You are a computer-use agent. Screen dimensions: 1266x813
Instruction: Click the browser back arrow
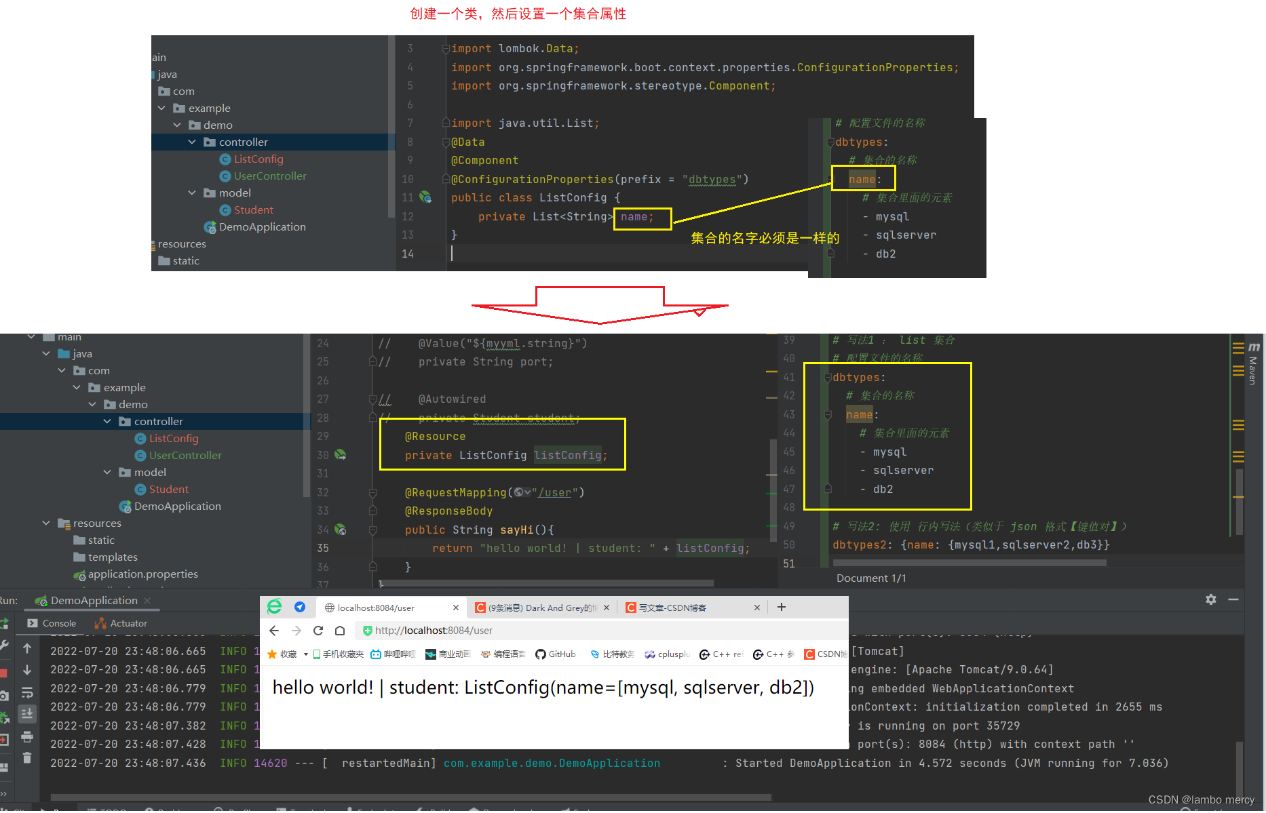(x=274, y=631)
